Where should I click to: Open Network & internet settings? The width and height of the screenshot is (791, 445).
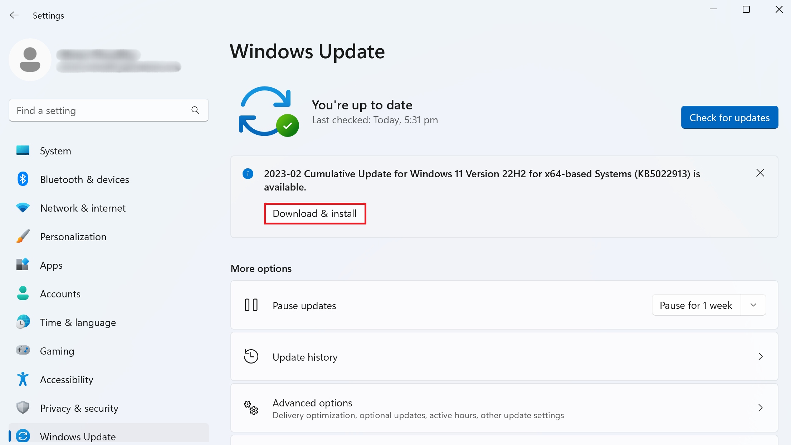click(x=83, y=208)
